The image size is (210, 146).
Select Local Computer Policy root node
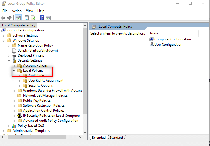coord(19,25)
